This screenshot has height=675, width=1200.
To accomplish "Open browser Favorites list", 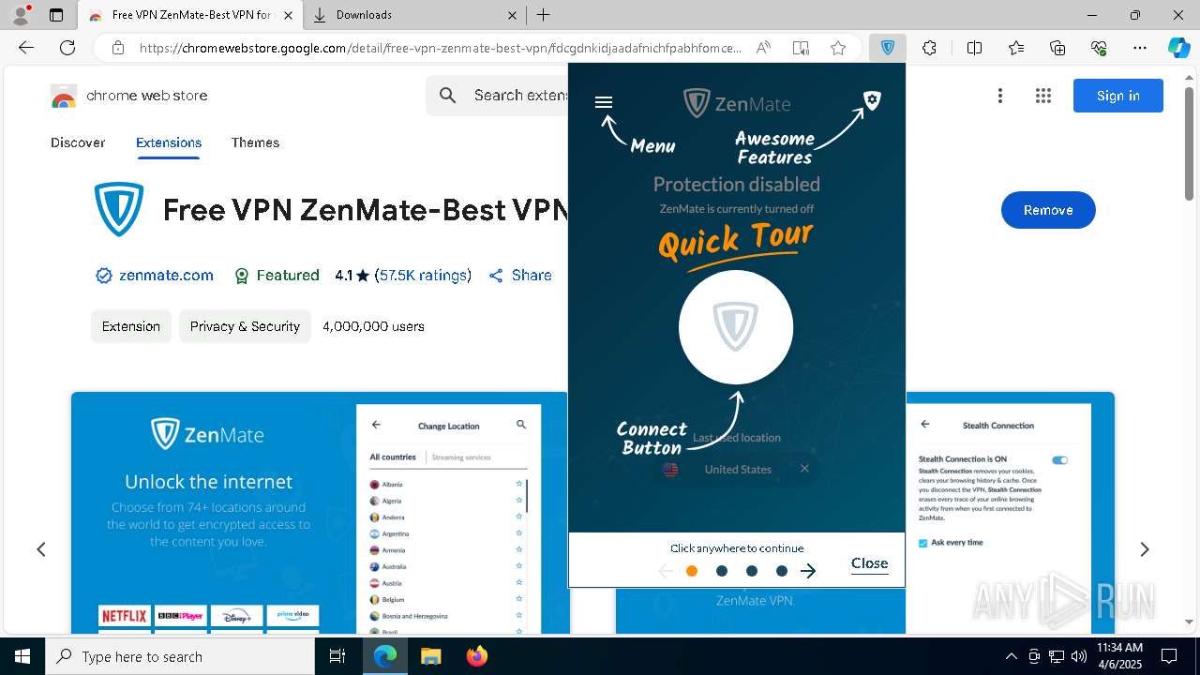I will coord(1016,48).
